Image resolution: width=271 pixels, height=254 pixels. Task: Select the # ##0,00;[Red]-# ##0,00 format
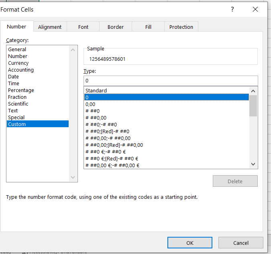pyautogui.click(x=114, y=145)
